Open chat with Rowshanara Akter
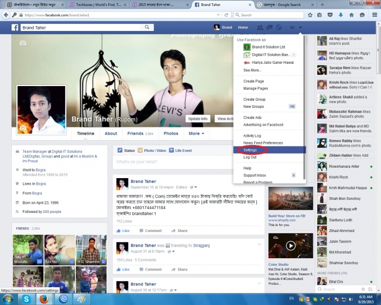This screenshot has height=305, width=381. coord(345,167)
